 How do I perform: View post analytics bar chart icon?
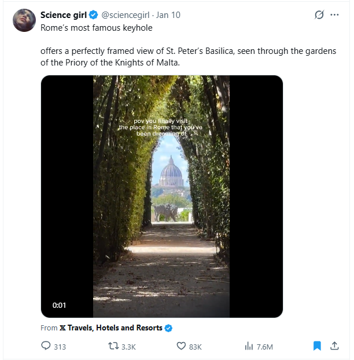pyautogui.click(x=249, y=346)
